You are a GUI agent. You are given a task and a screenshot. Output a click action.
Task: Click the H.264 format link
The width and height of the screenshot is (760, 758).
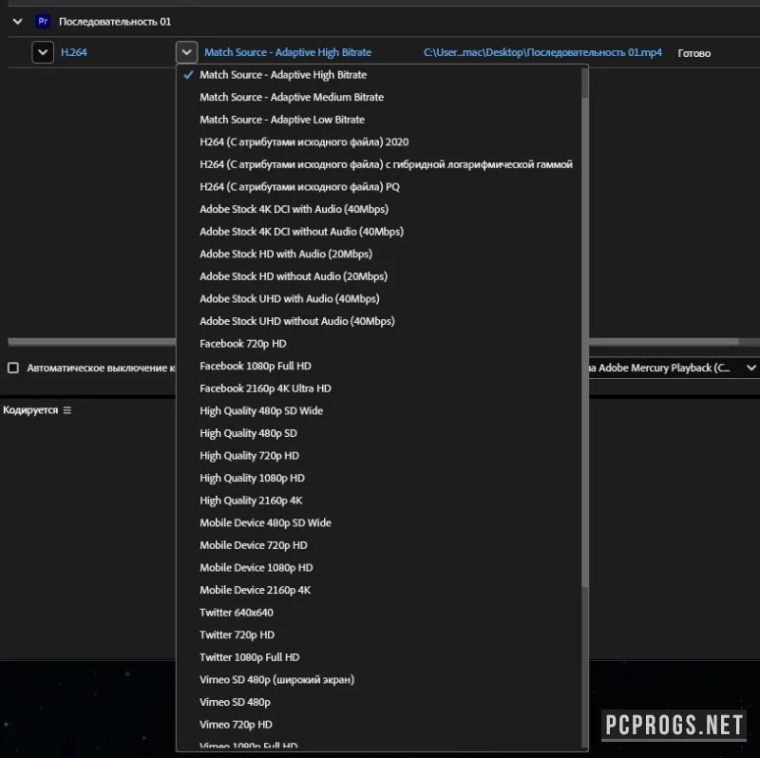[74, 52]
